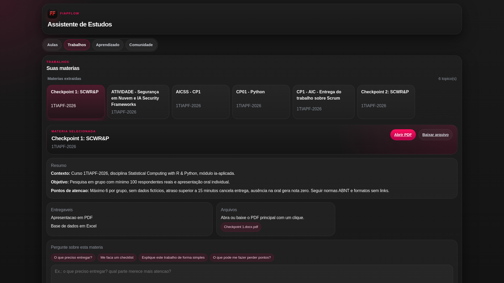Click the 'Resumo' section label
This screenshot has width=504, height=283.
[59, 166]
